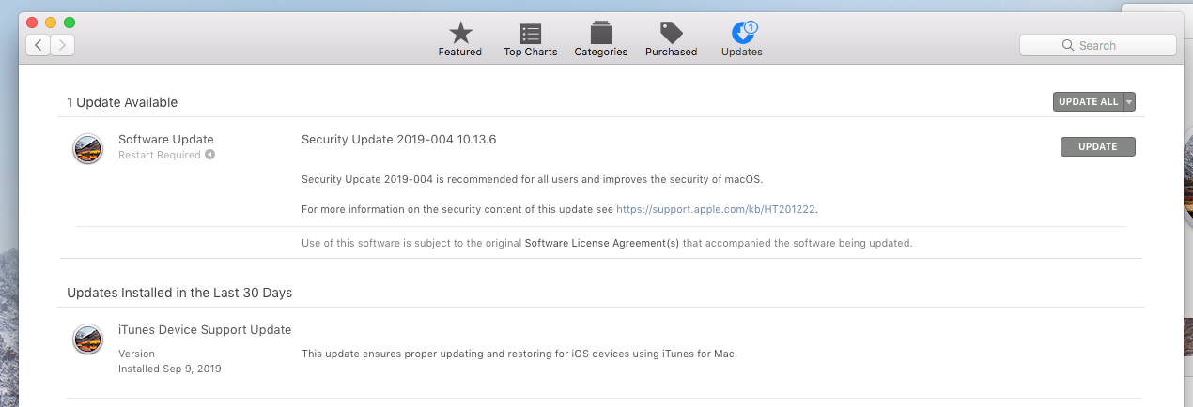Open the Featured star tab
The height and width of the screenshot is (407, 1193).
tap(459, 39)
